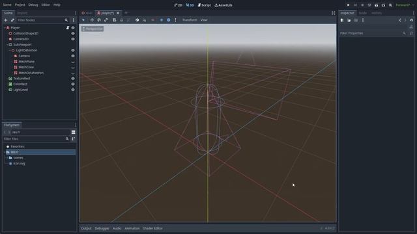Open the renderer Forward+ dropdown

click(405, 5)
